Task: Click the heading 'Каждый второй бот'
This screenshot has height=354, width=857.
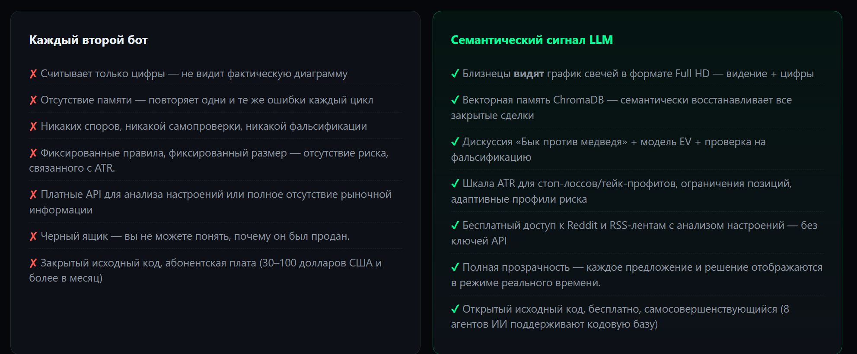Action: [x=88, y=40]
